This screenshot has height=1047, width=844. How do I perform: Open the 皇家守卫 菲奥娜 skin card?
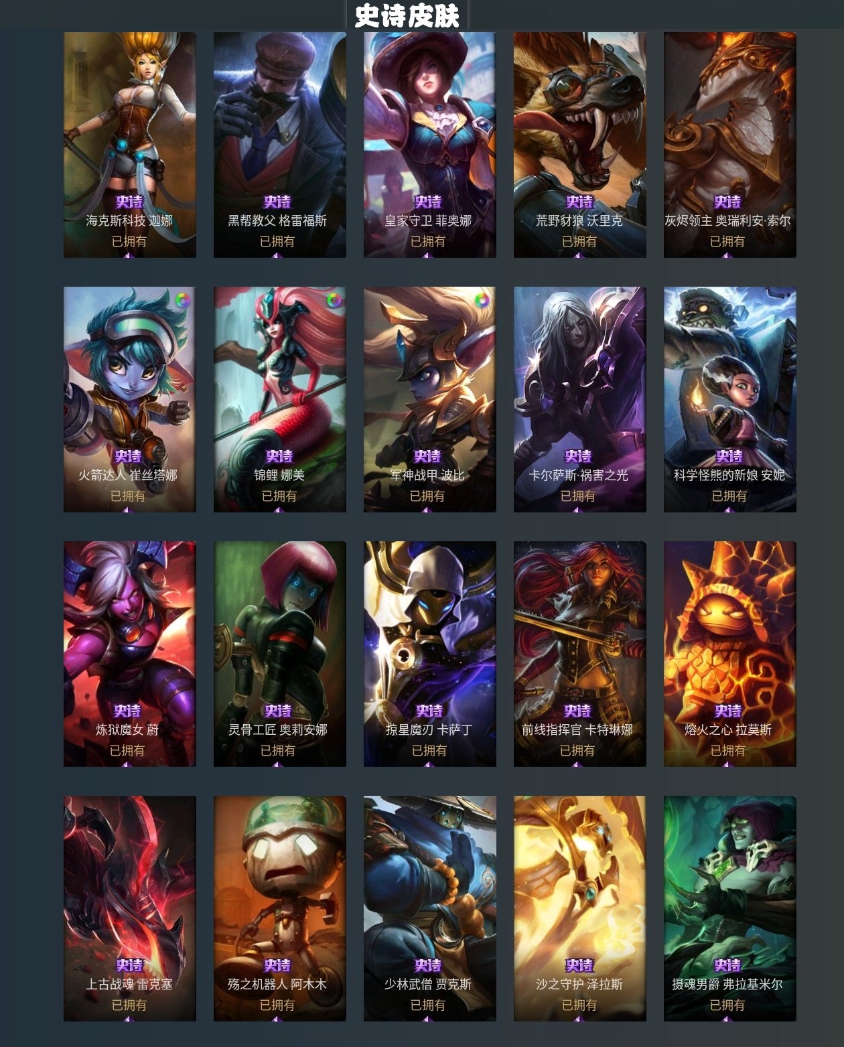[429, 145]
